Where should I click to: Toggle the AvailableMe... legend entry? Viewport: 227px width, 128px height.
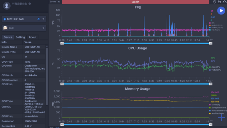click(x=218, y=114)
